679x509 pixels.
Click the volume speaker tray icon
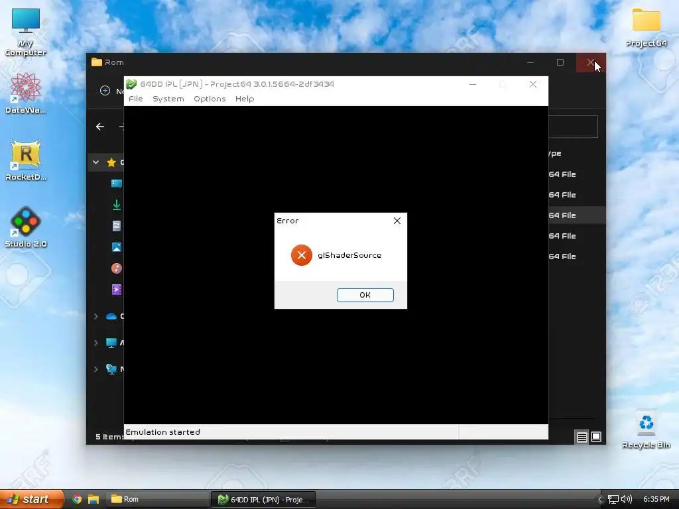627,500
